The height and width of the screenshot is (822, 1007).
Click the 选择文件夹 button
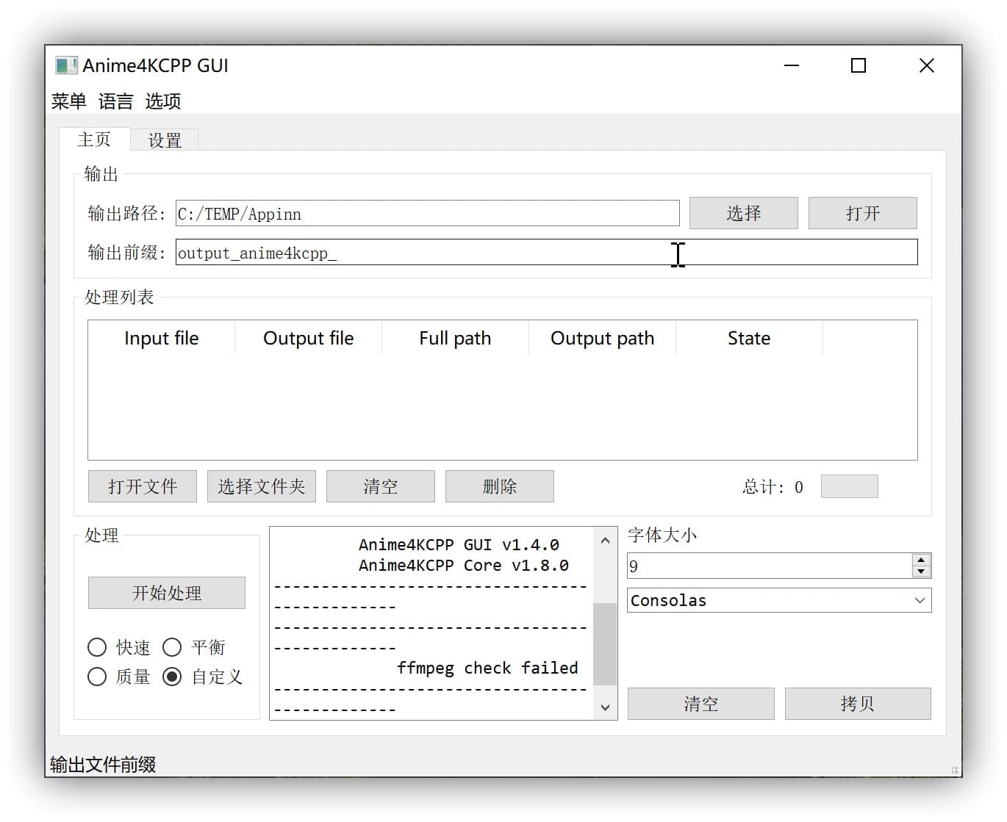tap(262, 486)
